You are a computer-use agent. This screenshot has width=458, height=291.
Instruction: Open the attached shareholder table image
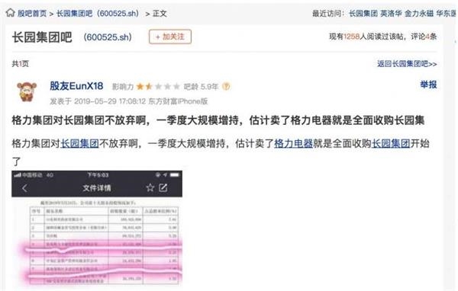pyautogui.click(x=97, y=228)
